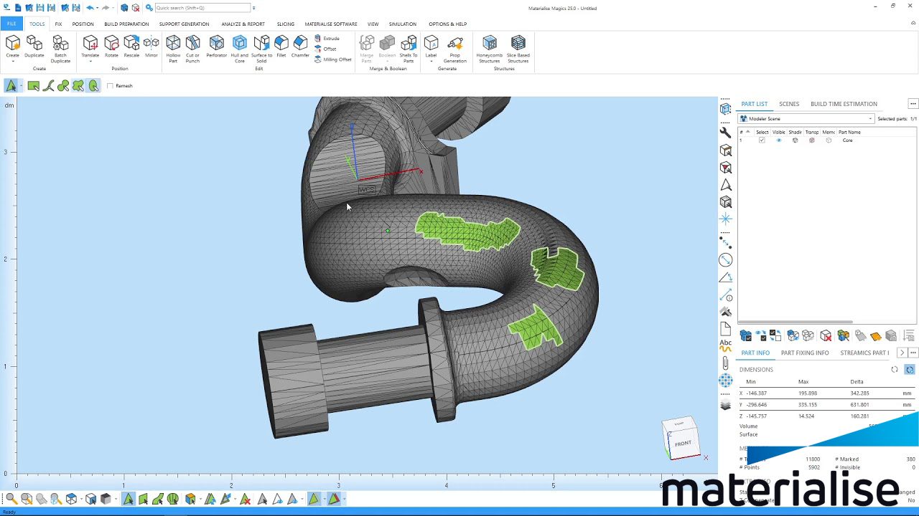Uncheck the Select box for Core part
Screen dimensions: 919x516
[762, 140]
